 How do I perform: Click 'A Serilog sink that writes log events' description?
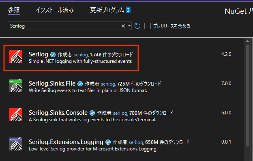click(92, 120)
